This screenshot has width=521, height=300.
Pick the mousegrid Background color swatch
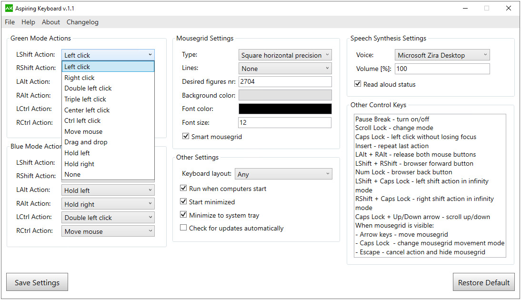[x=285, y=95]
